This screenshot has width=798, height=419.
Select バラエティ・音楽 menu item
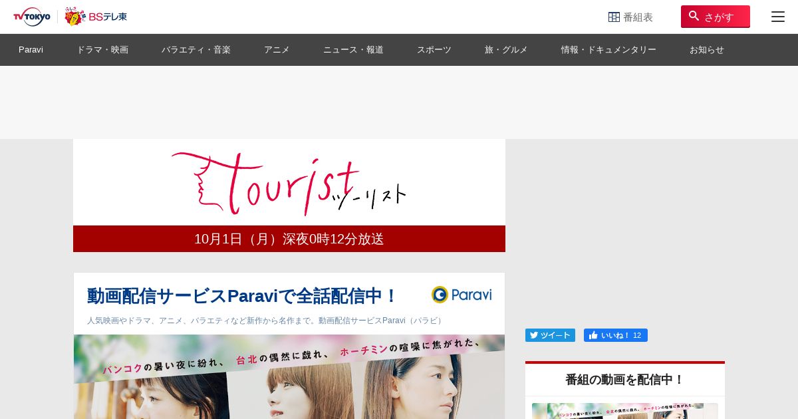point(196,50)
